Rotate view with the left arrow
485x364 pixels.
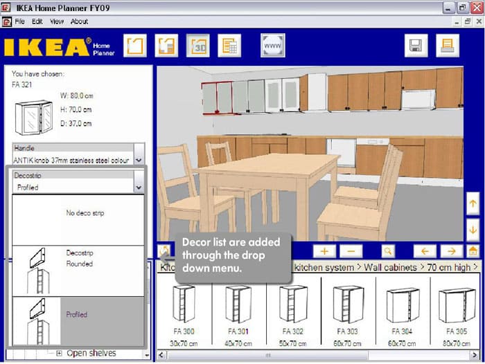tap(425, 251)
